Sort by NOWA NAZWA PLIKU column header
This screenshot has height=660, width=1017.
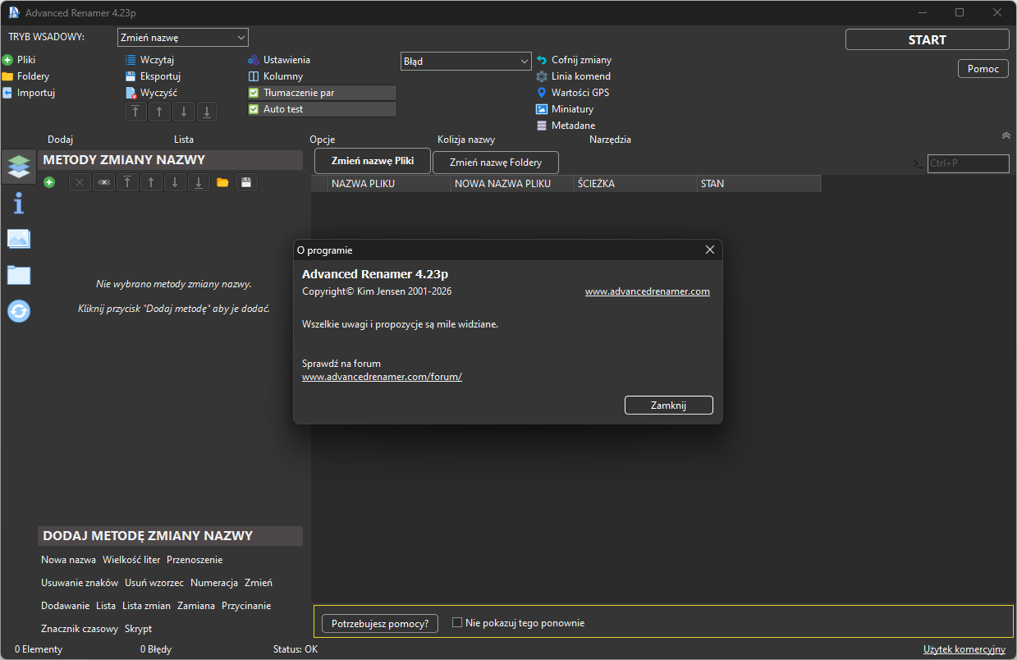pyautogui.click(x=513, y=184)
